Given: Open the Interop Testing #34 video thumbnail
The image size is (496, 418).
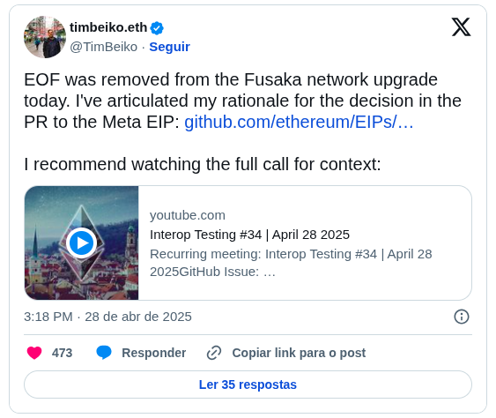Looking at the screenshot, I should 82,243.
